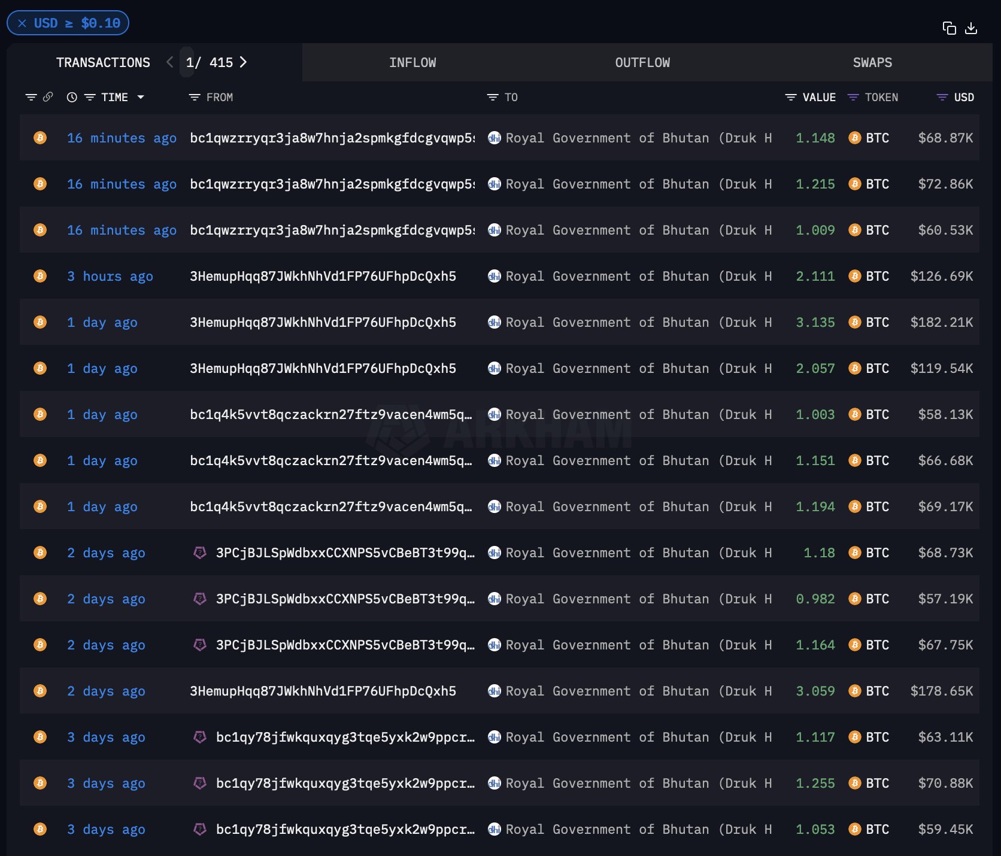This screenshot has height=856, width=1001.
Task: Click entity tag icon in $57.19K row
Action: tap(200, 599)
